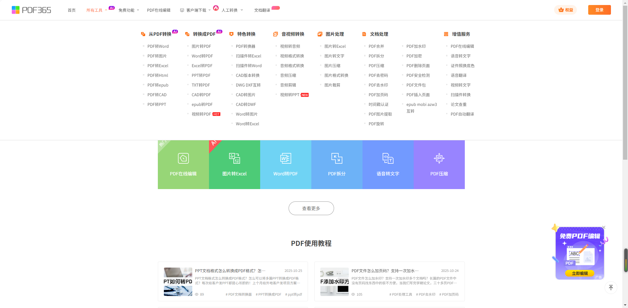Open the PDF转Word link
Image resolution: width=628 pixels, height=308 pixels.
tap(158, 46)
